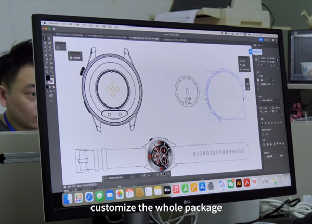Select the black arrow Selection tool
The width and height of the screenshot is (312, 224).
[x=45, y=38]
